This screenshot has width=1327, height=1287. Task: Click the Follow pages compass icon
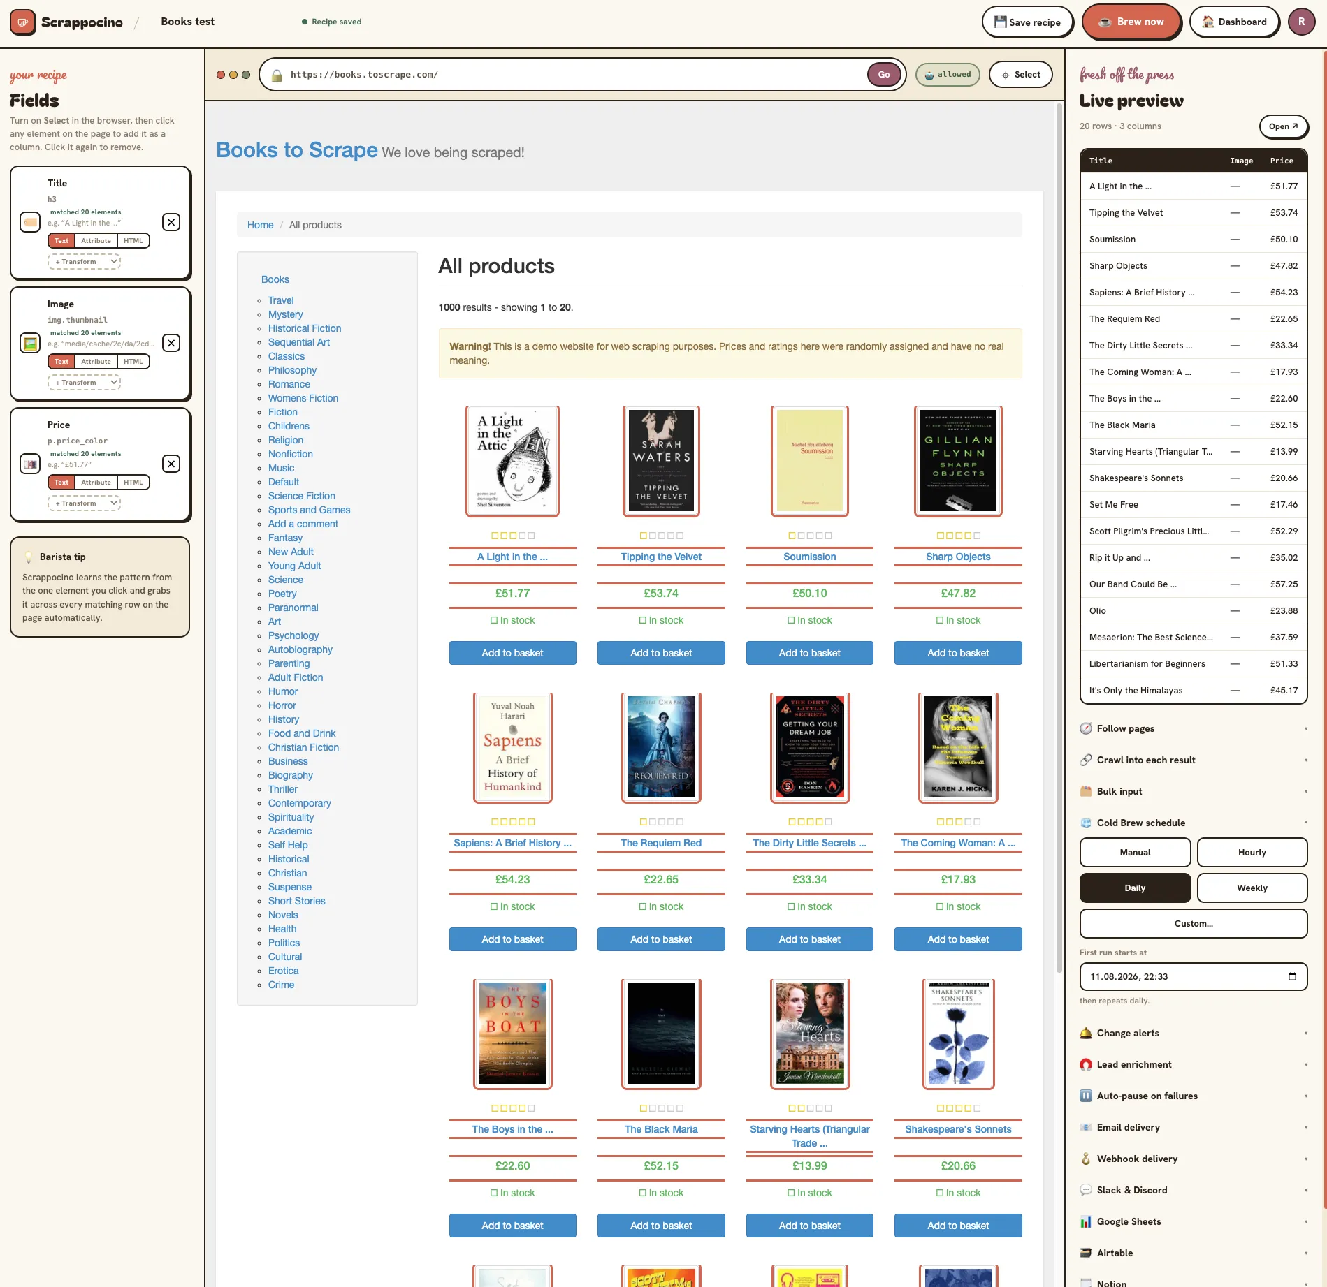[1086, 728]
